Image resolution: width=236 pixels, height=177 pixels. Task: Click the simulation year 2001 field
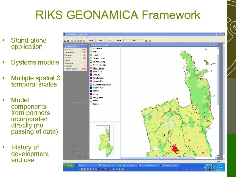133,41
